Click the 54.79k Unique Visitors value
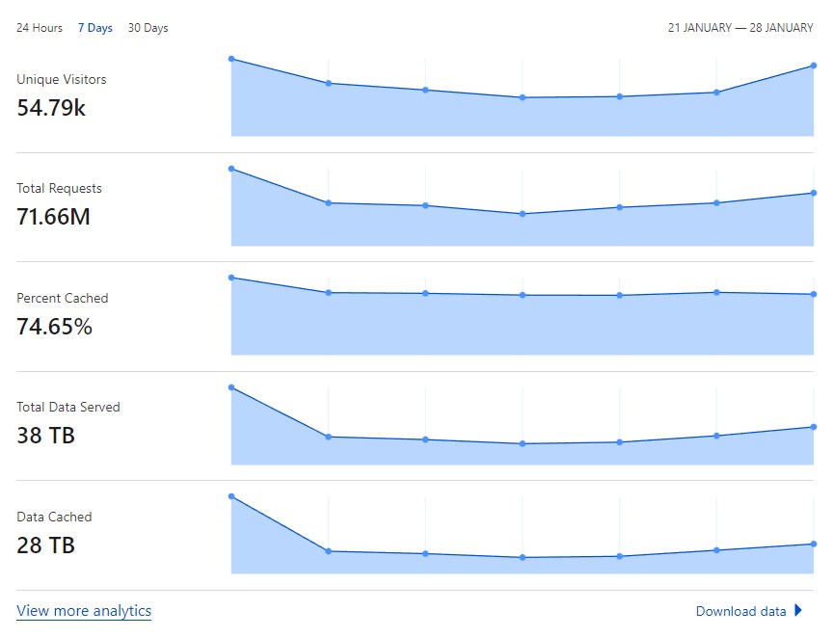 pos(51,108)
